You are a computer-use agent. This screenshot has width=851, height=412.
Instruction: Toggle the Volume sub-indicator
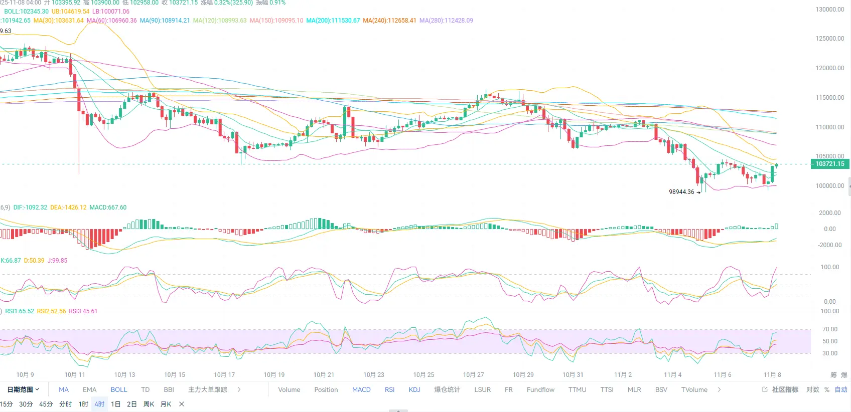pos(290,389)
